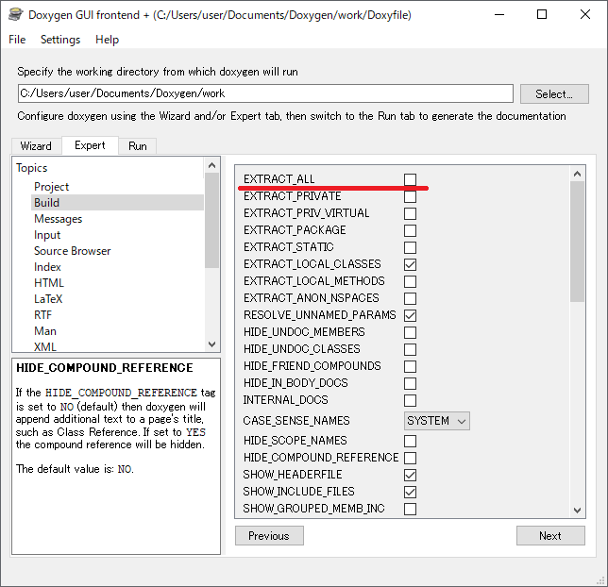608x587 pixels.
Task: Select the Messages topic
Action: coord(59,219)
